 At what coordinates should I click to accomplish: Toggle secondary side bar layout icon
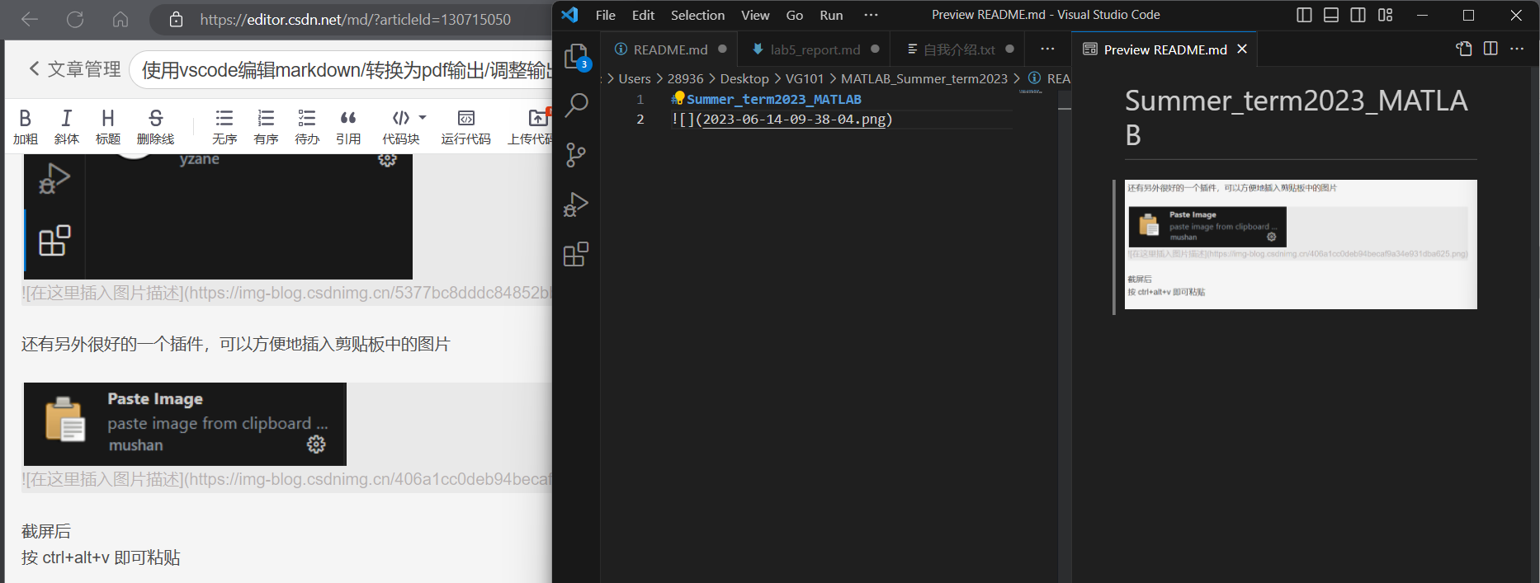tap(1358, 15)
